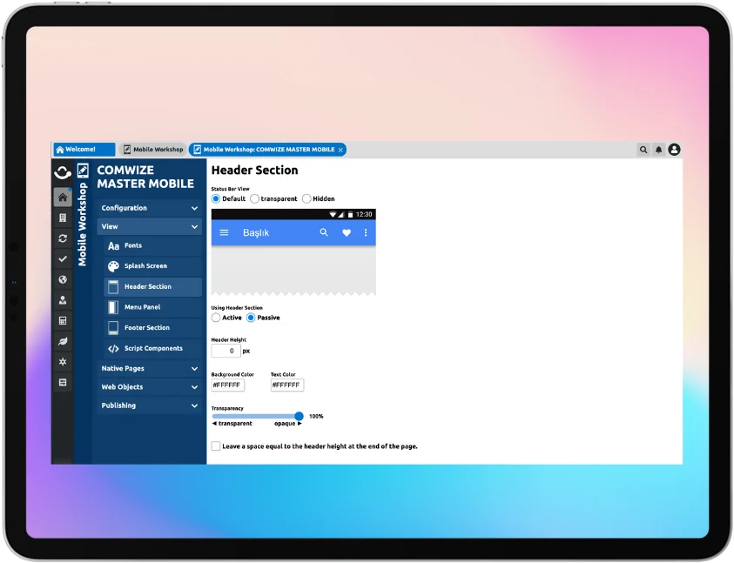The image size is (734, 563).
Task: Open the Splash Screen settings
Action: coord(148,266)
